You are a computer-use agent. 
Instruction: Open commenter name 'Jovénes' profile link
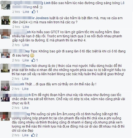coord(42,18)
